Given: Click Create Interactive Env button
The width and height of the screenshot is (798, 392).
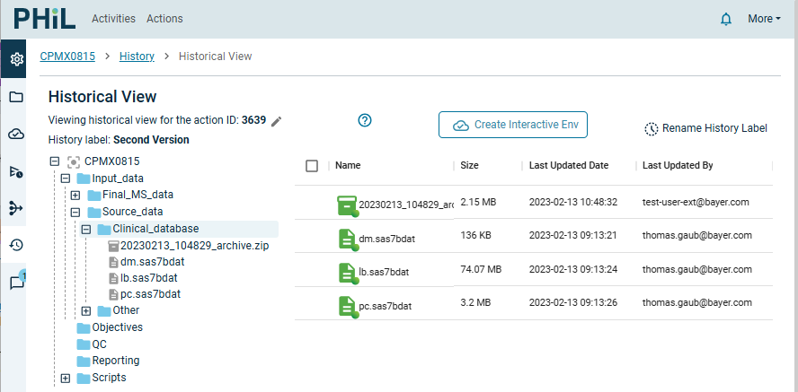Looking at the screenshot, I should (x=512, y=125).
